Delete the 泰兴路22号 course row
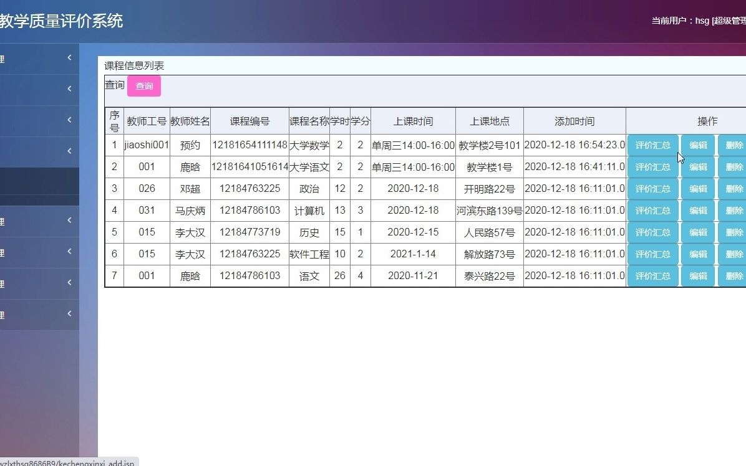 [733, 277]
